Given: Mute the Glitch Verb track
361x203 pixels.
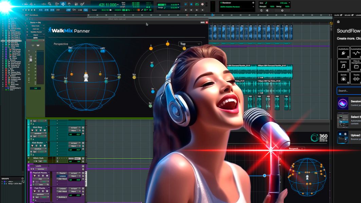Looking at the screenshot, I should 36,161.
